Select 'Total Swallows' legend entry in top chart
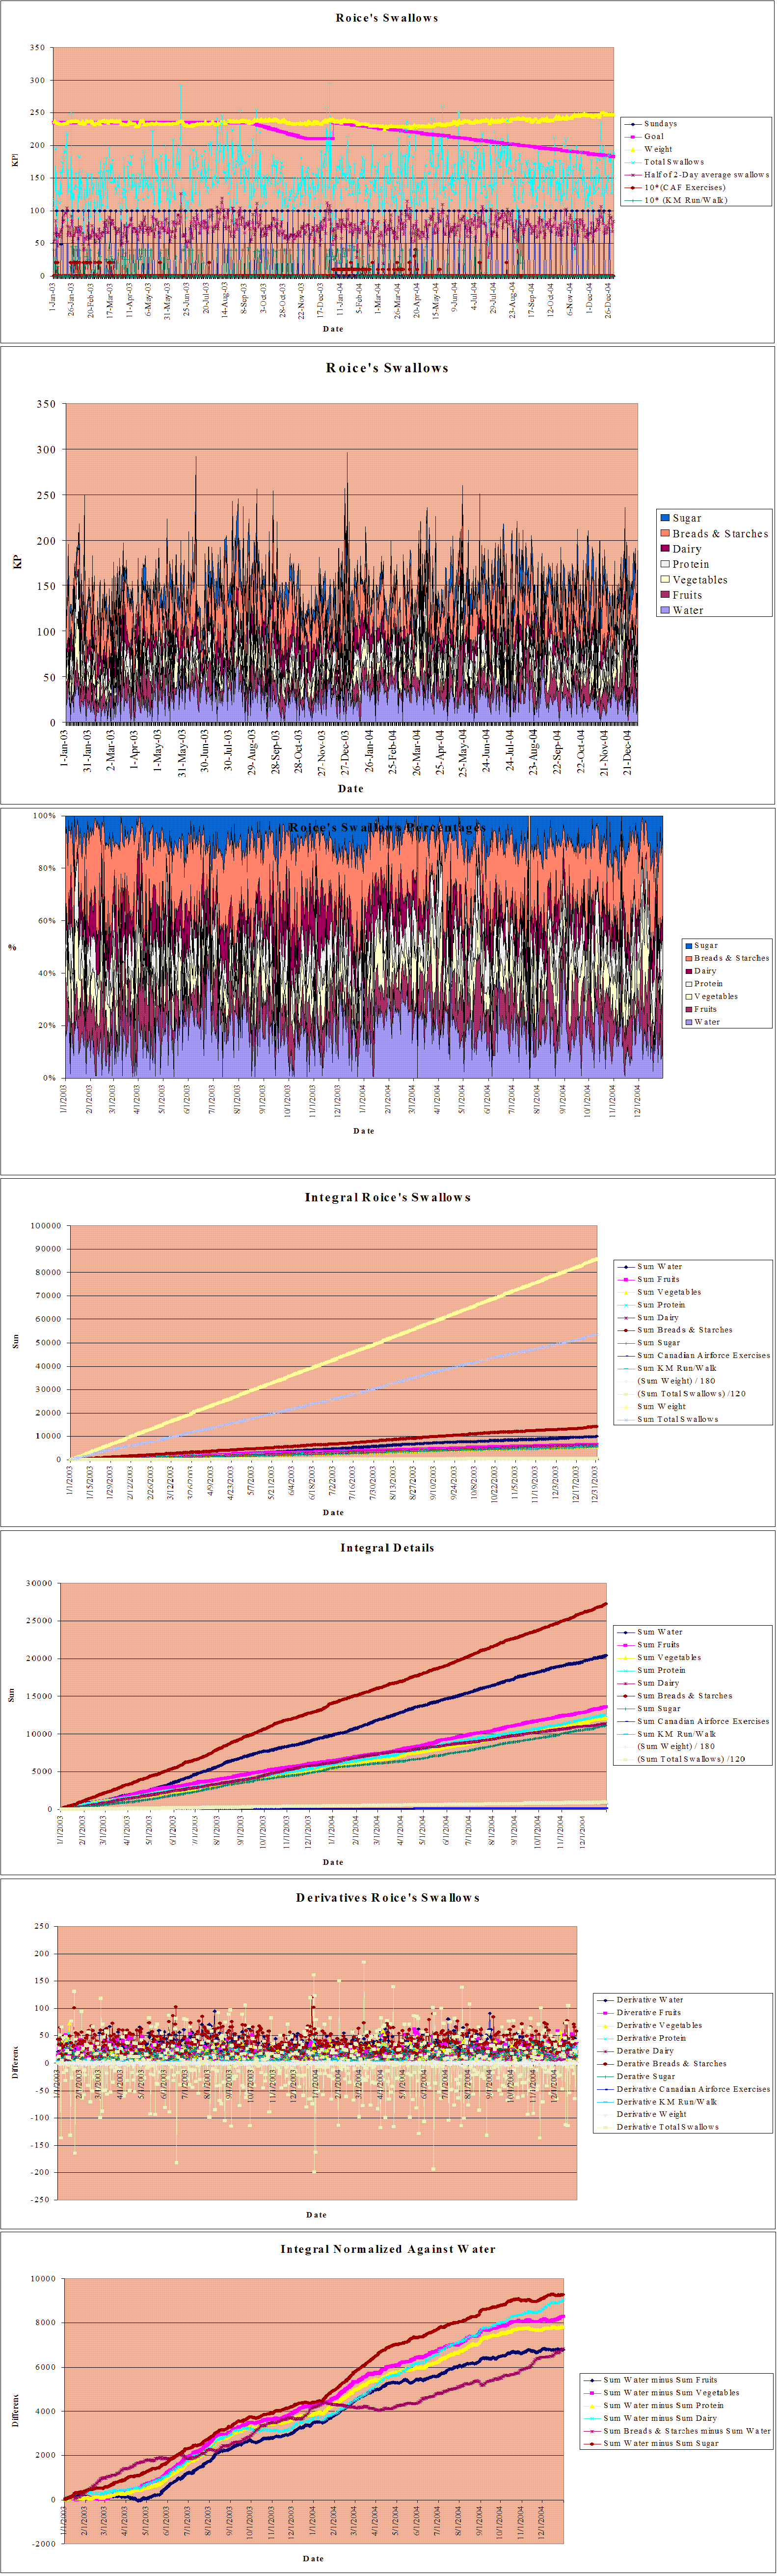The width and height of the screenshot is (777, 2576). [673, 162]
